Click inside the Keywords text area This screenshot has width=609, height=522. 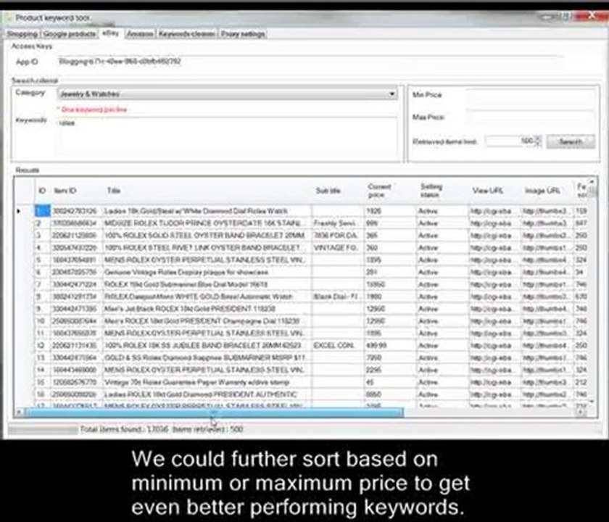227,136
